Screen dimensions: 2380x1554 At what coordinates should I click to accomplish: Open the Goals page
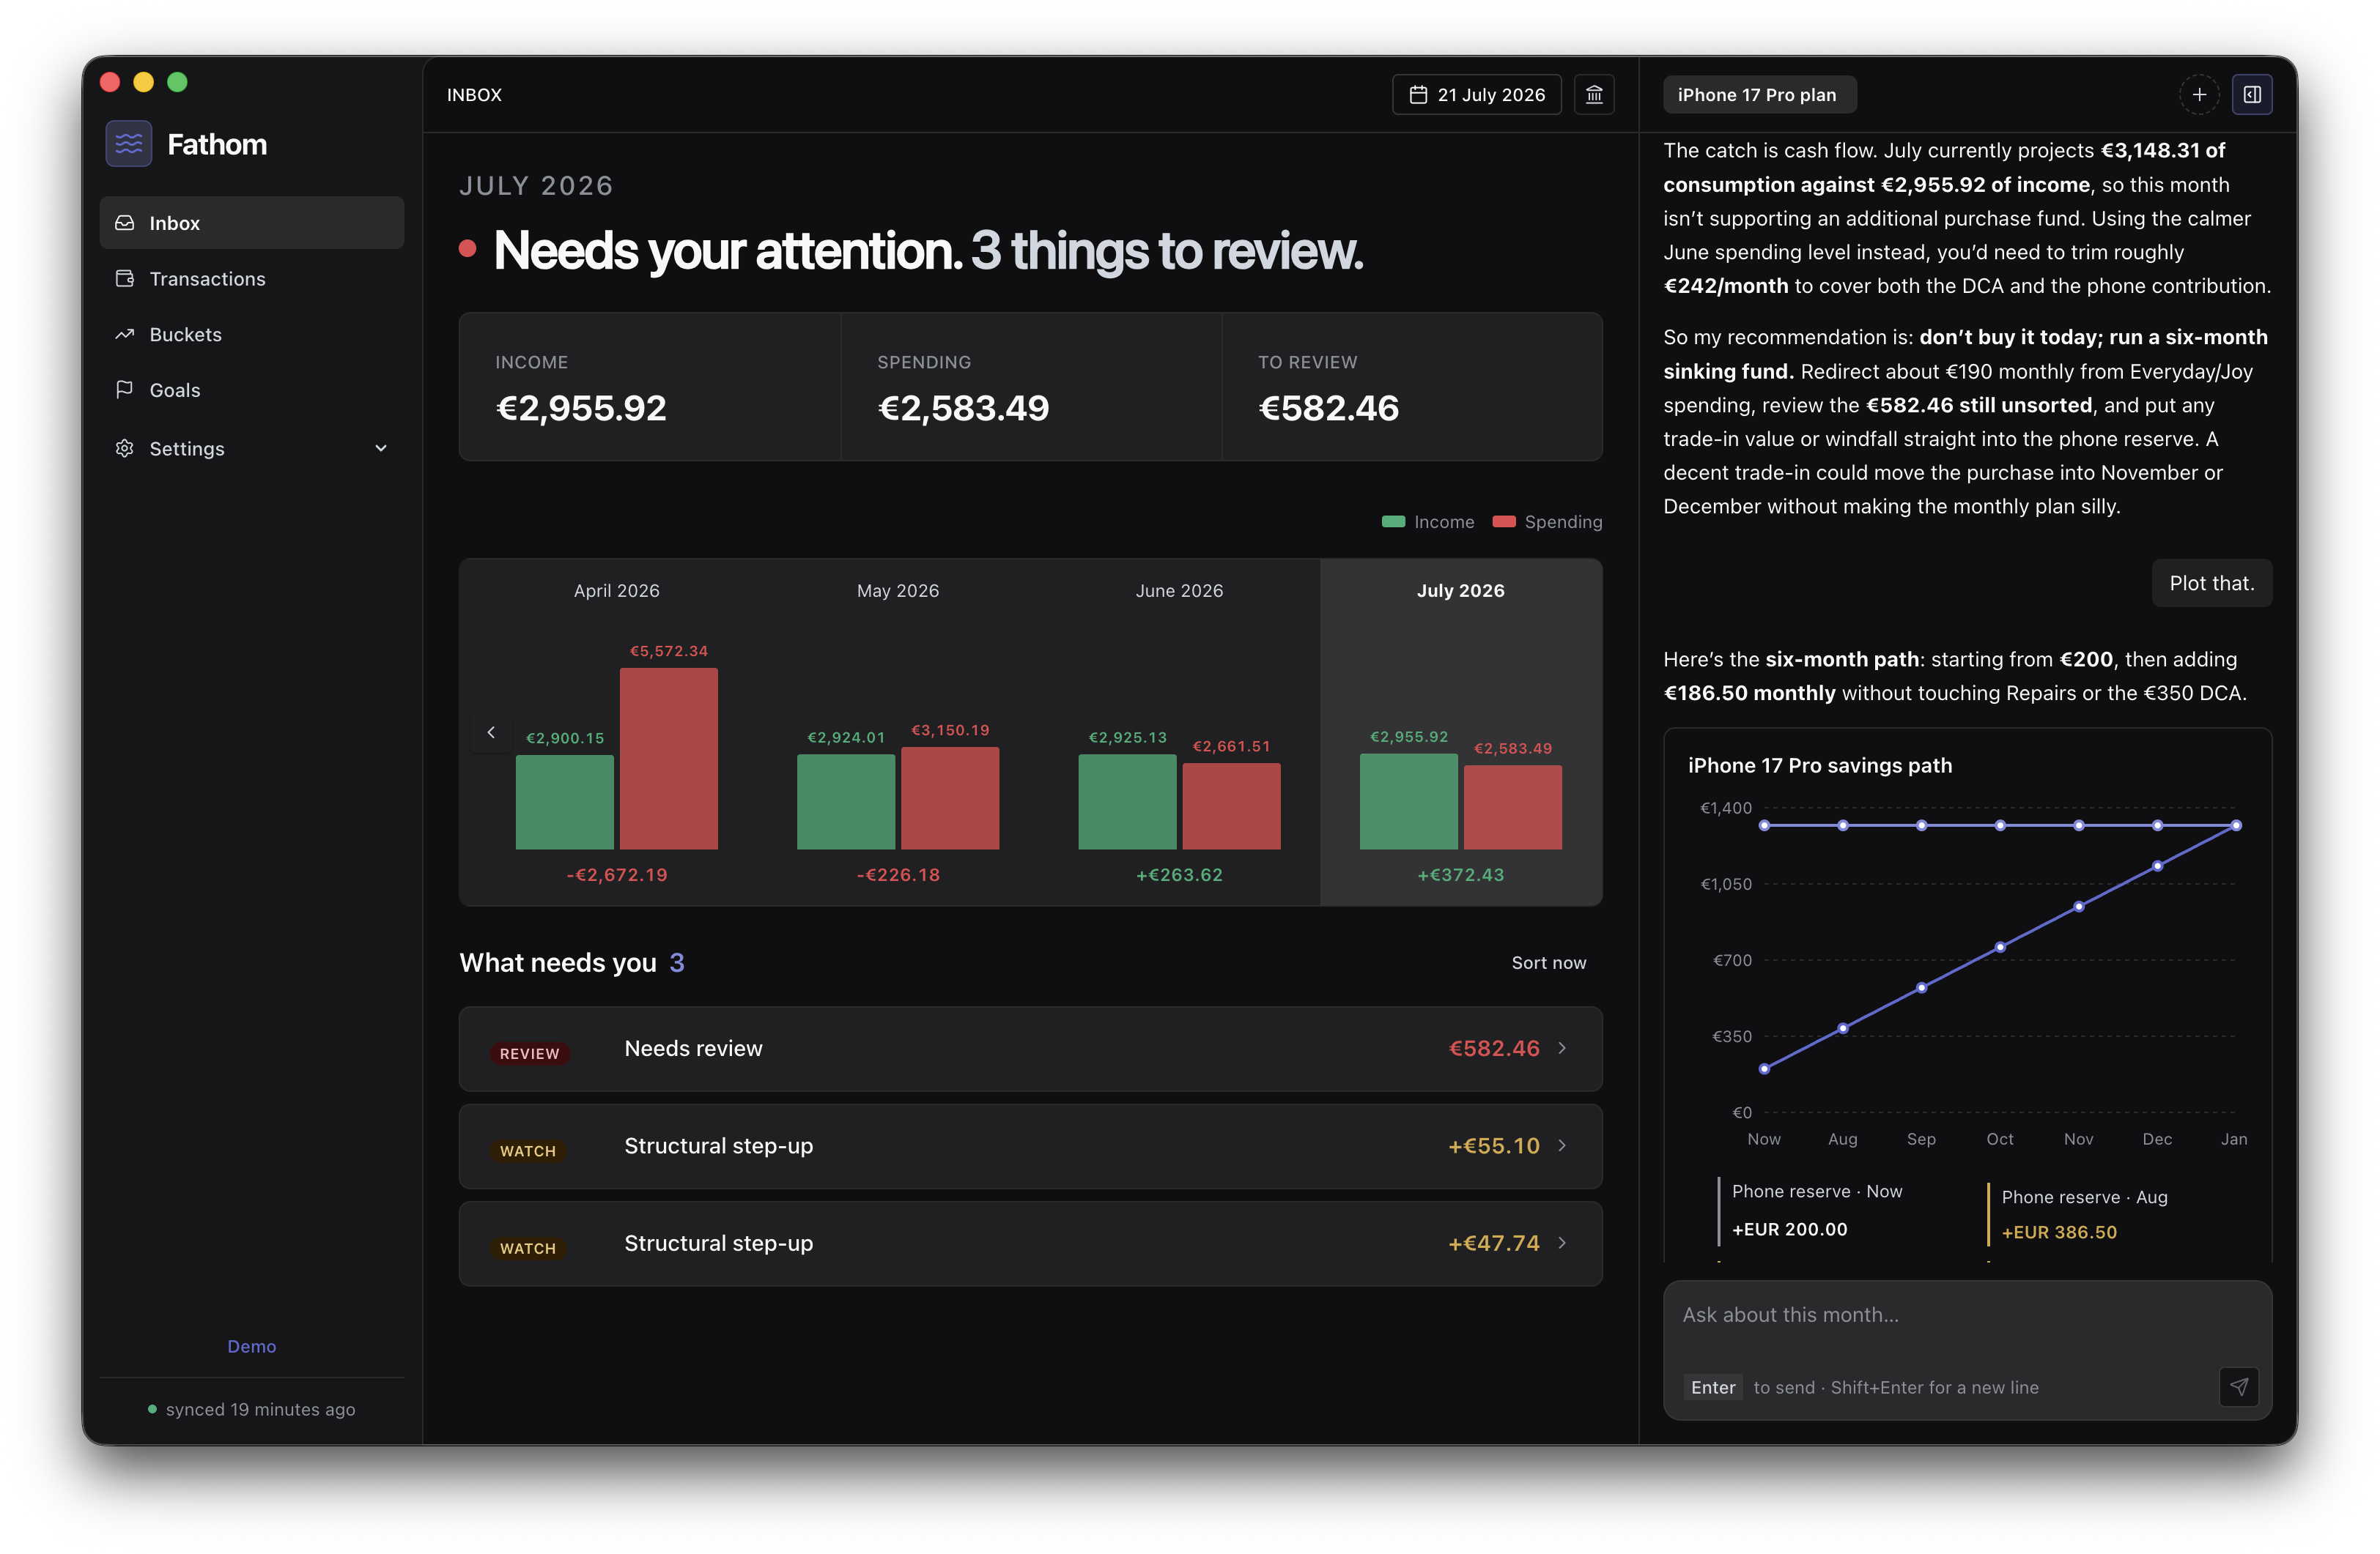click(x=252, y=390)
